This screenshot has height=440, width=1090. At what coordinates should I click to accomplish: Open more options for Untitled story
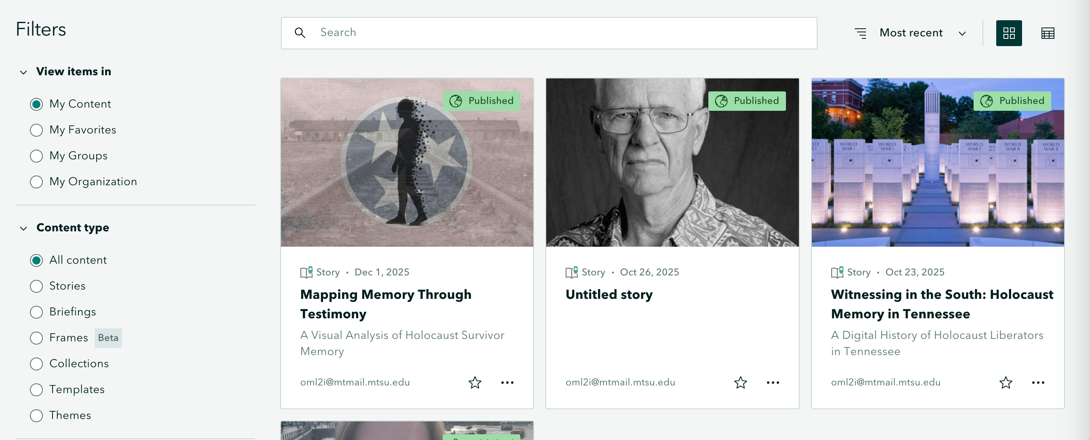pos(773,383)
